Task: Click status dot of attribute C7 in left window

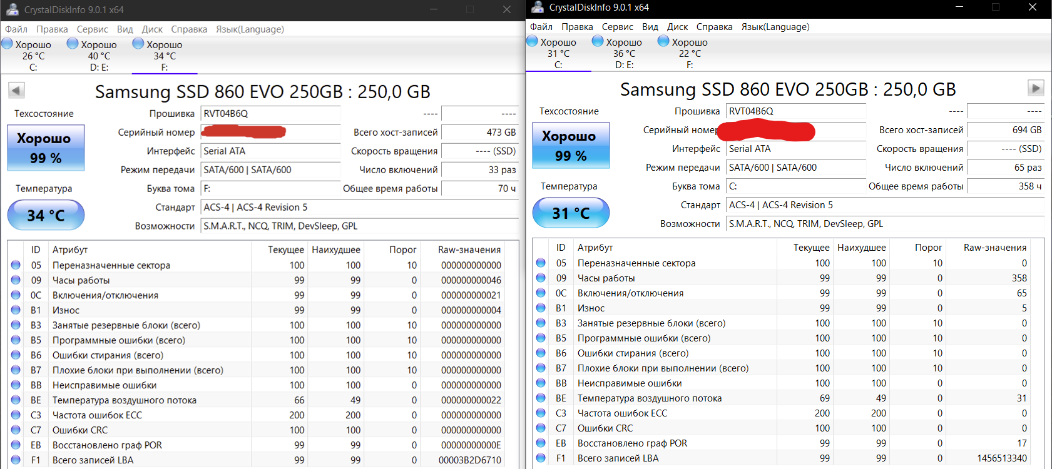Action: (16, 430)
